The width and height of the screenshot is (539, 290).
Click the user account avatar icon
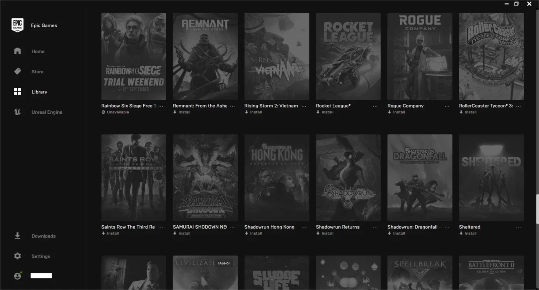pos(17,276)
